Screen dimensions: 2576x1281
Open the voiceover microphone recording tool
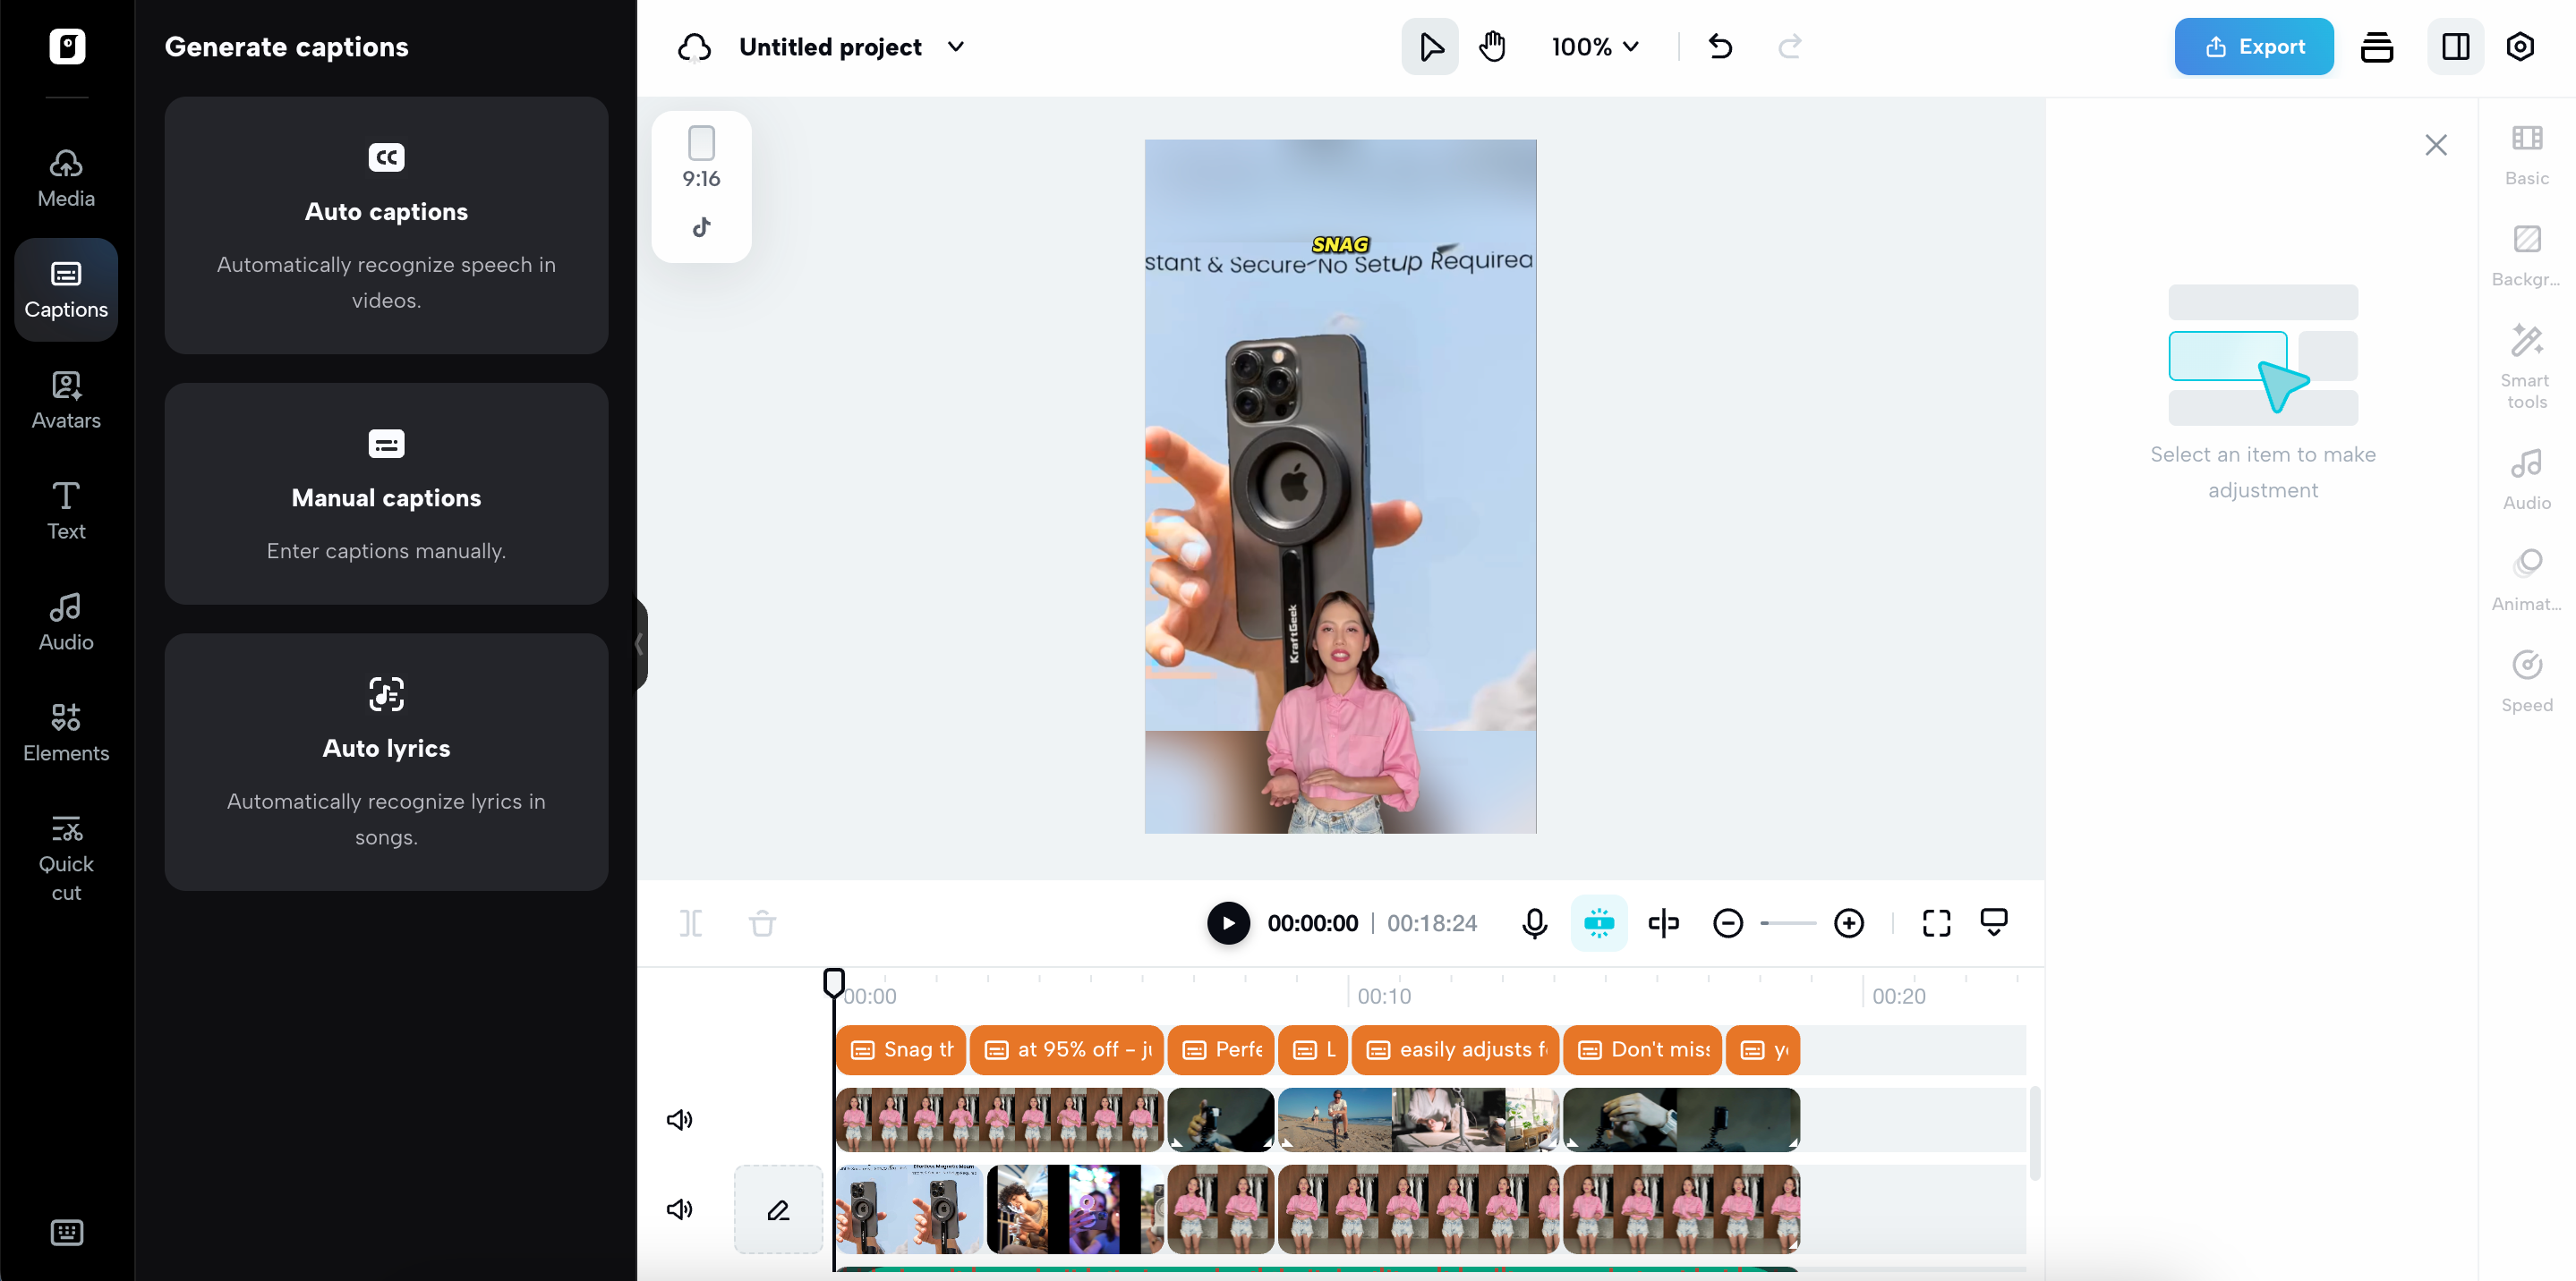pyautogui.click(x=1535, y=922)
